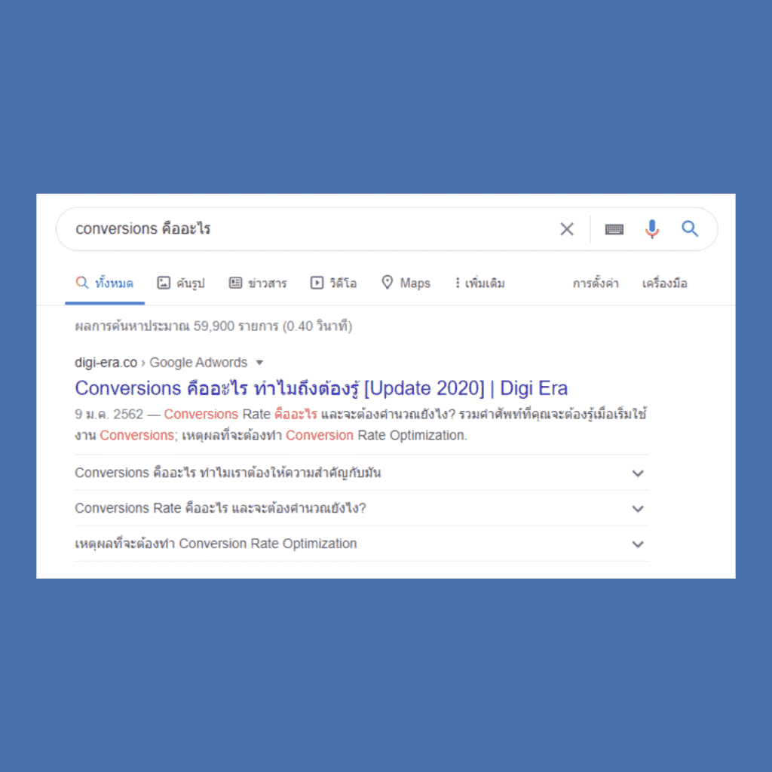
Task: Activate voice search with the microphone icon
Action: [x=651, y=229]
